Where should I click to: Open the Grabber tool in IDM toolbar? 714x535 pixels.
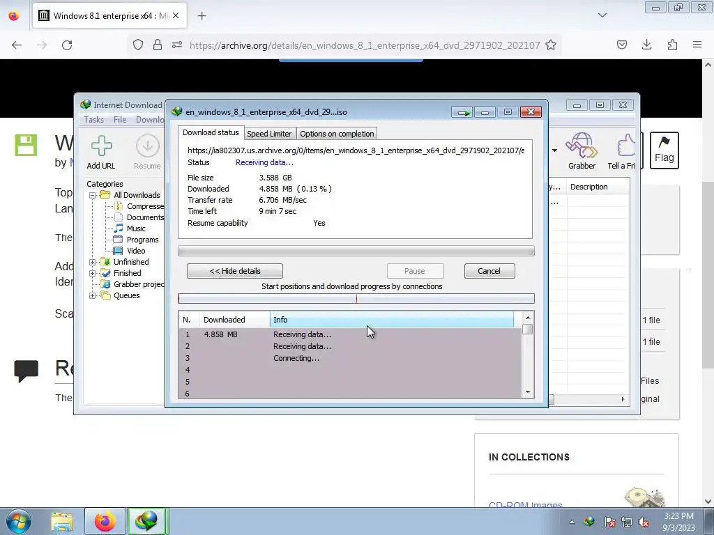(582, 151)
